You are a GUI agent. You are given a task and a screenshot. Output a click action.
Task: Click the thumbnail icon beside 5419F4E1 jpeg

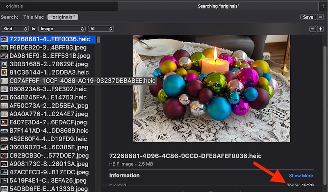point(4,181)
